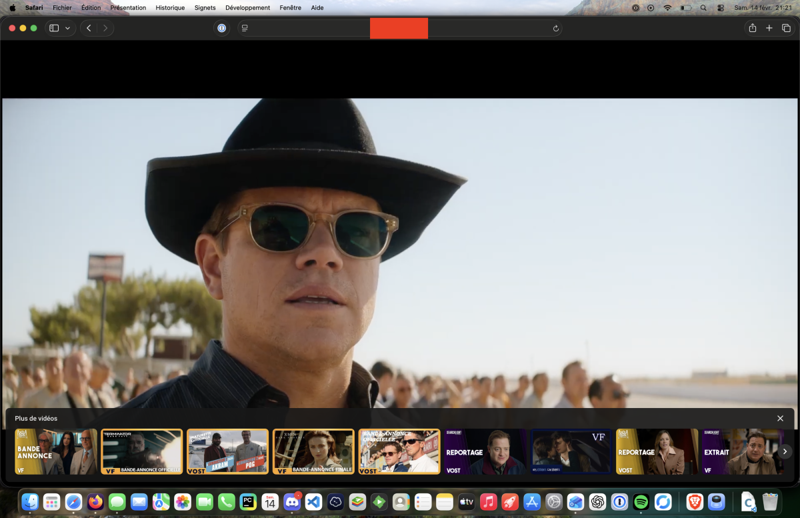Viewport: 800px width, 518px height.
Task: Show the tab overview
Action: tap(786, 28)
